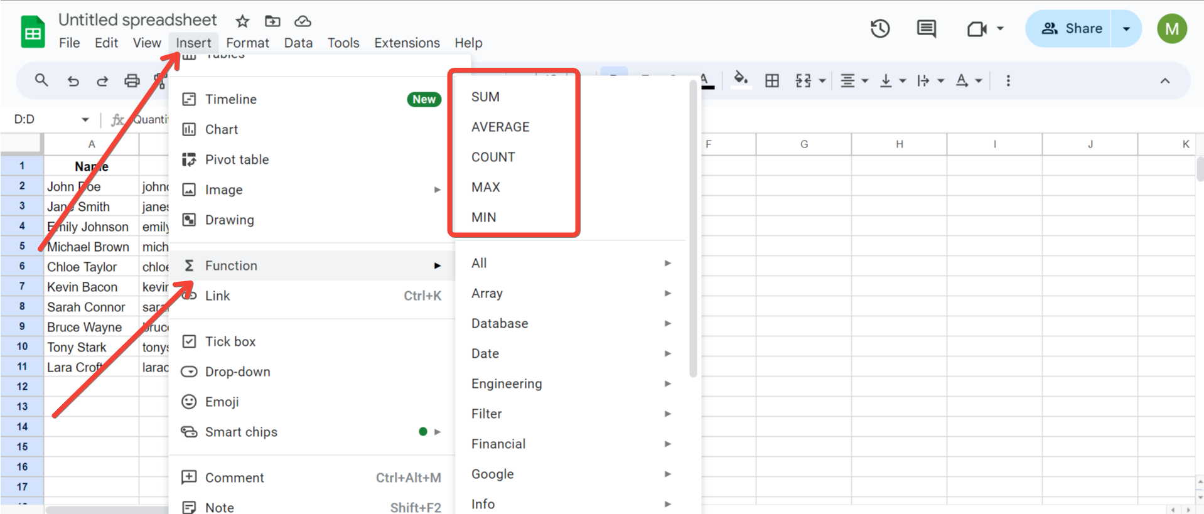
Task: Click the borders grid icon
Action: [772, 80]
